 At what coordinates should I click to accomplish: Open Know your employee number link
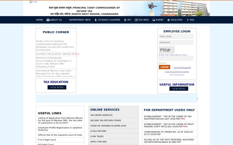[x=177, y=72]
